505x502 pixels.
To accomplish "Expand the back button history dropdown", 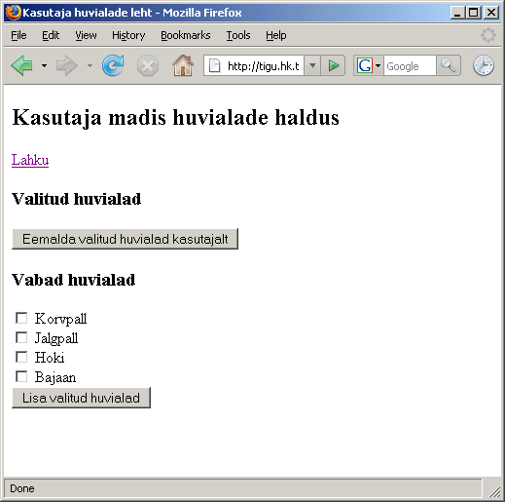I will point(44,66).
